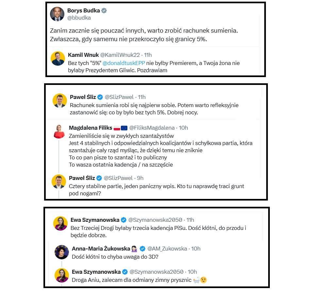Viewport: 326px width, 292px height.
Task: Click the 11h timestamp on Kamil Wnuk's tweet
Action: pyautogui.click(x=148, y=55)
